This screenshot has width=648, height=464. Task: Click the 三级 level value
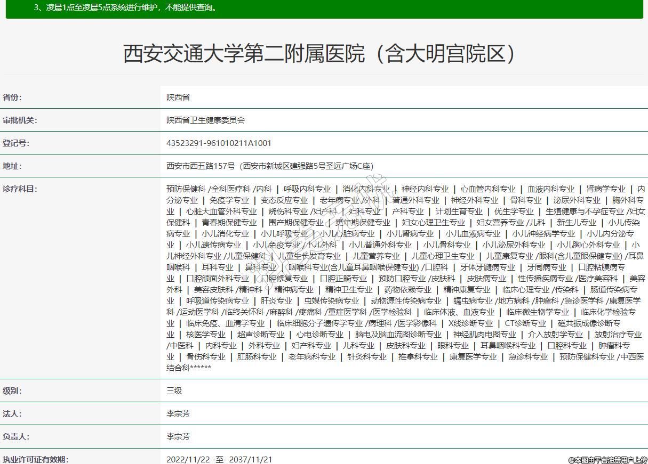[174, 391]
